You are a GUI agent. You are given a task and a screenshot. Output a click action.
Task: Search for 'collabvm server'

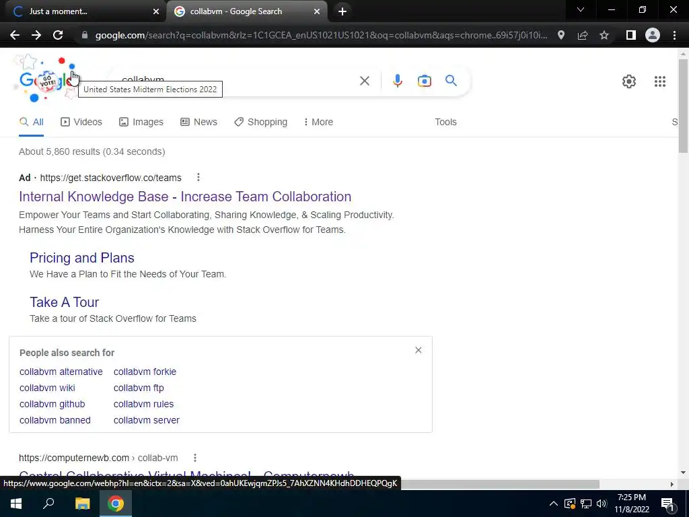pos(146,420)
